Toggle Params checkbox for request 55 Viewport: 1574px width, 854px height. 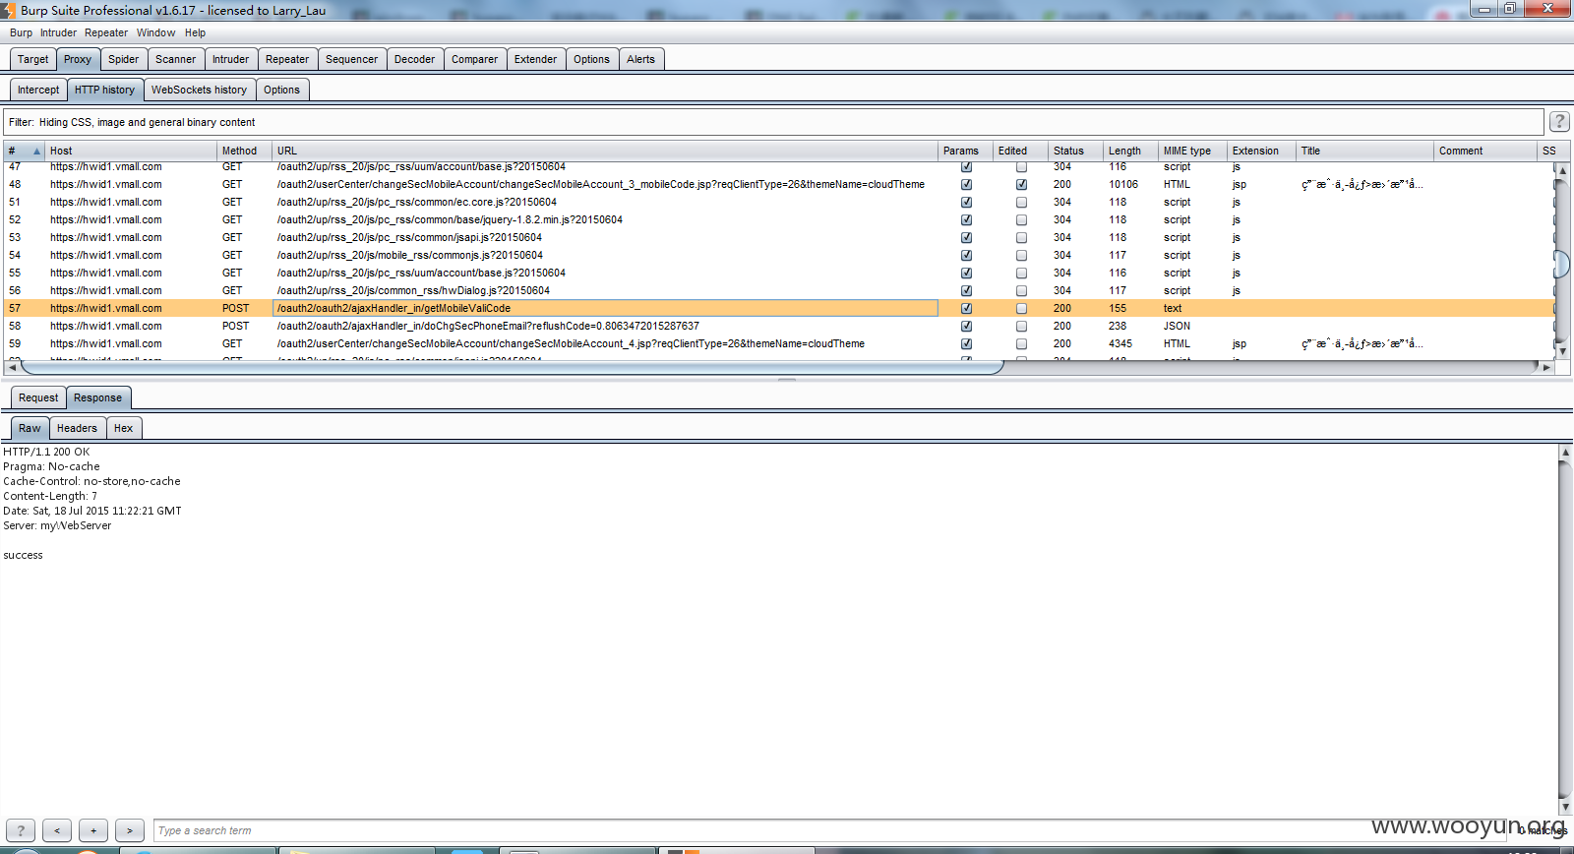(966, 273)
